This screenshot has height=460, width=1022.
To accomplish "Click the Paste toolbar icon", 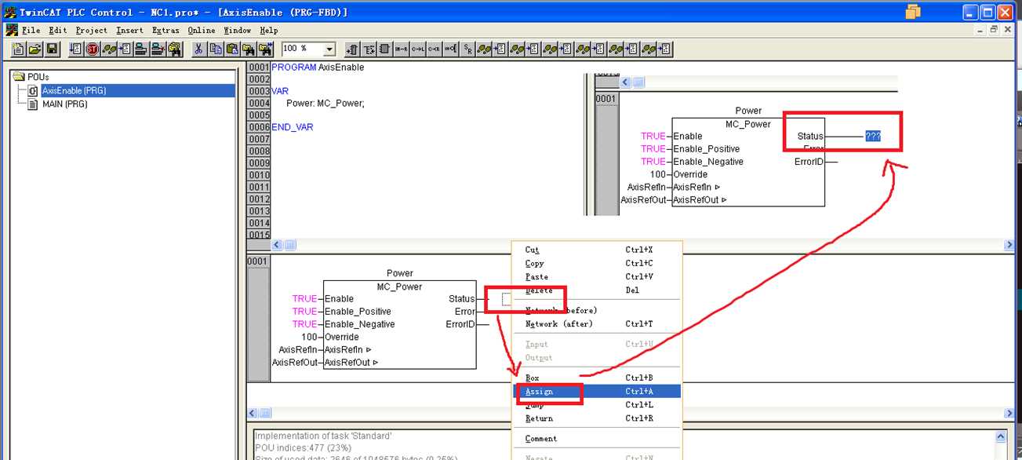I will 231,49.
